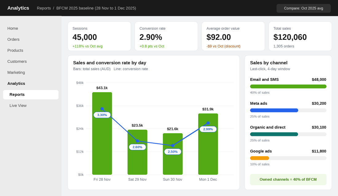Click the 40% of sales caption

pyautogui.click(x=260, y=92)
